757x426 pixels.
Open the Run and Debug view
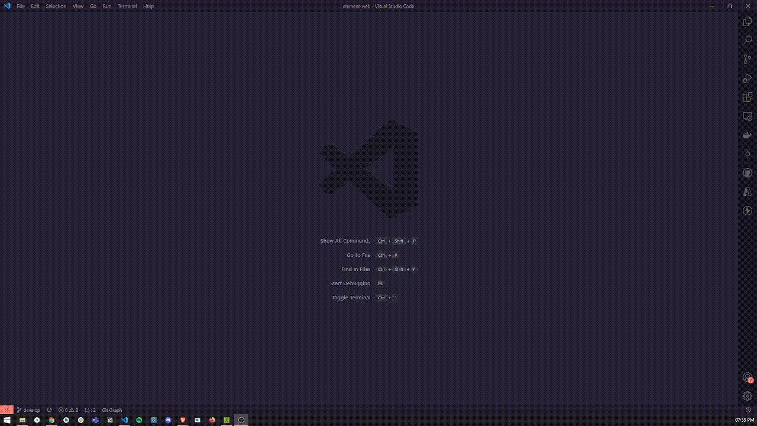[x=748, y=78]
